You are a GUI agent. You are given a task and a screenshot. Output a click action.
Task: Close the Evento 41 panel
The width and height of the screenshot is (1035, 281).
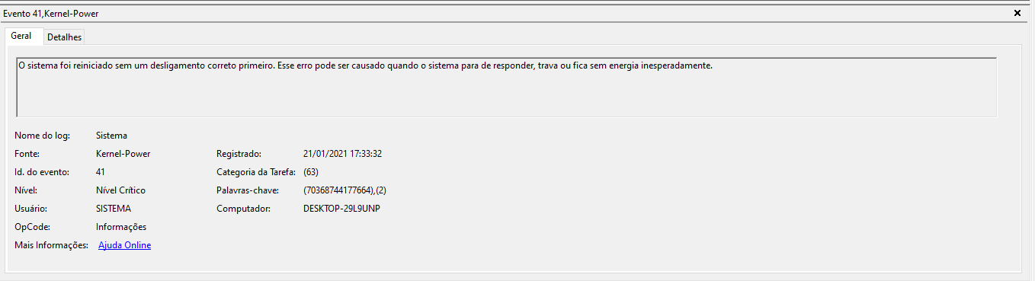click(x=1017, y=13)
